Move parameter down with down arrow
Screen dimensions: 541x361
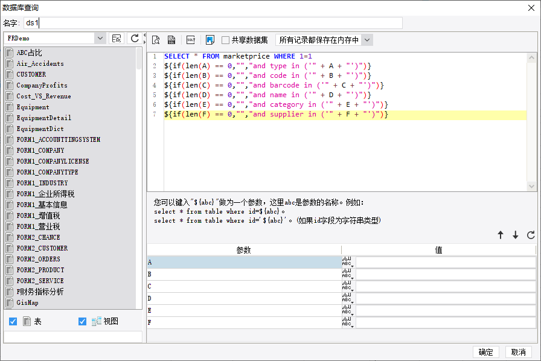coord(516,235)
